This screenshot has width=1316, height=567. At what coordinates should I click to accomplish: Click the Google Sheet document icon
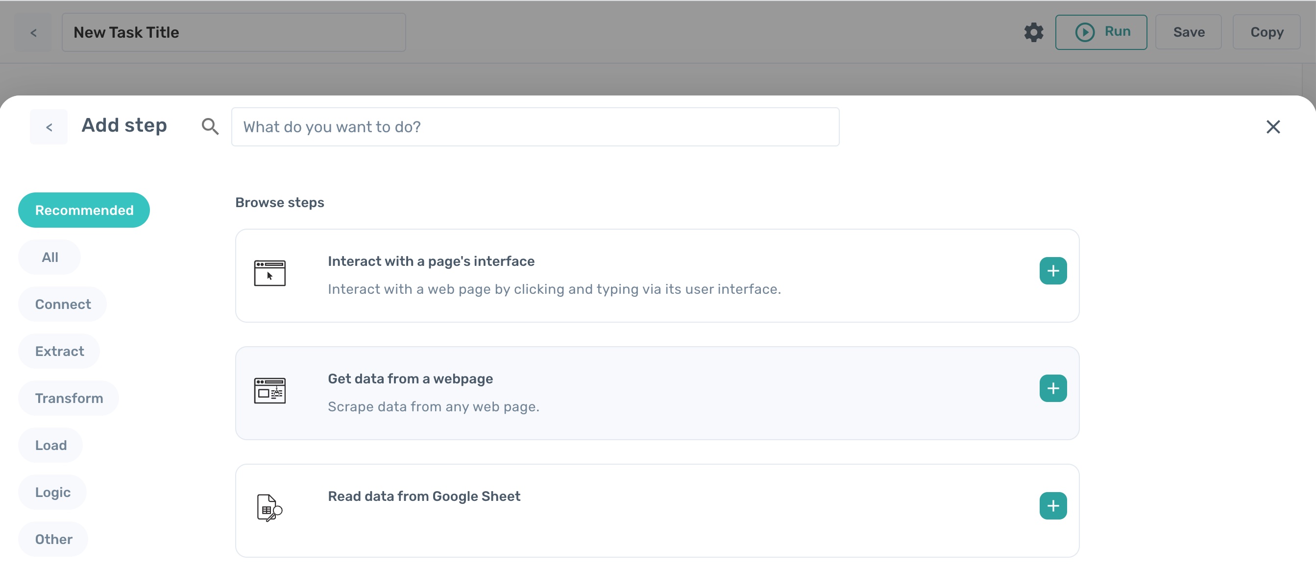[268, 507]
